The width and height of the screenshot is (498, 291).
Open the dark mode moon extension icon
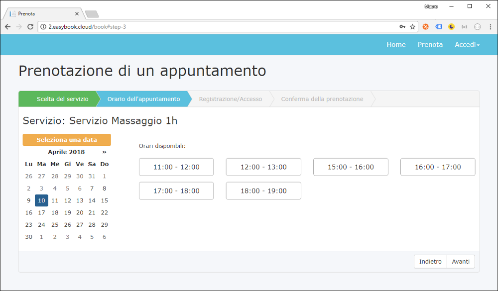click(x=451, y=26)
